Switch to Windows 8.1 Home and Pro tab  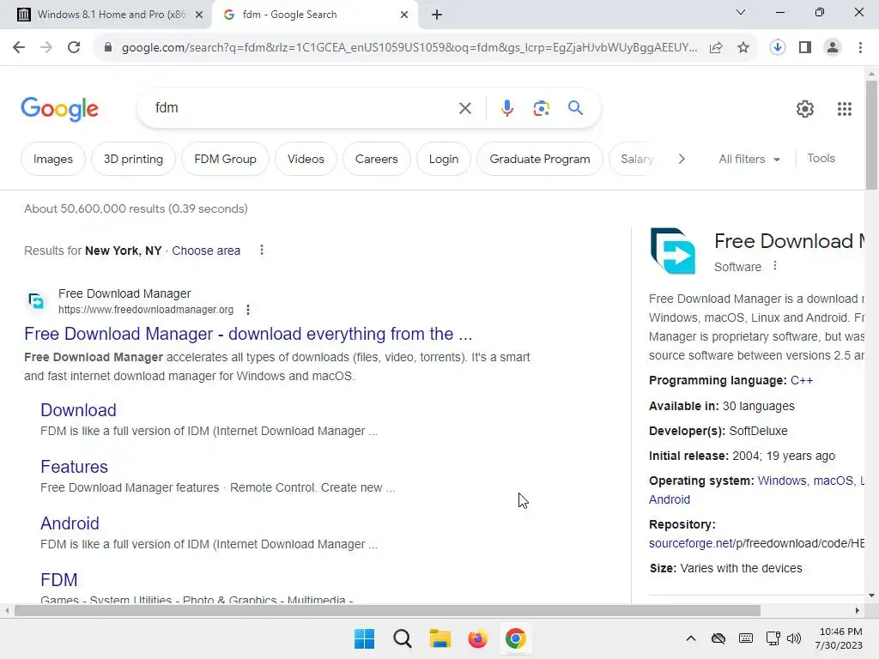click(106, 15)
